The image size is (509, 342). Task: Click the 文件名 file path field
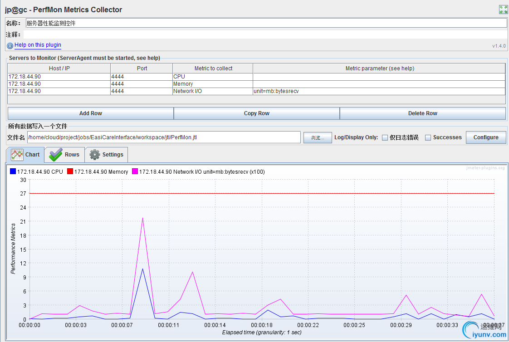[x=164, y=137]
